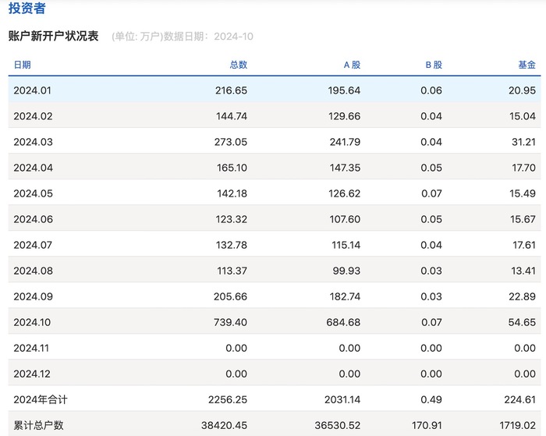Click the B股 column header
Screen dimensions: 546x436
click(x=434, y=65)
